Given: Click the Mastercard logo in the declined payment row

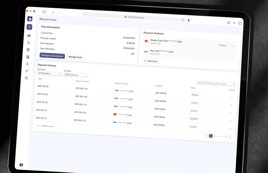Looking at the screenshot, I should point(115,114).
